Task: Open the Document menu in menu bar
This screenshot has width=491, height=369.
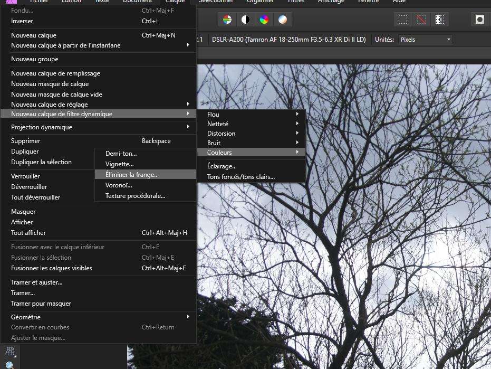Action: 138,1
